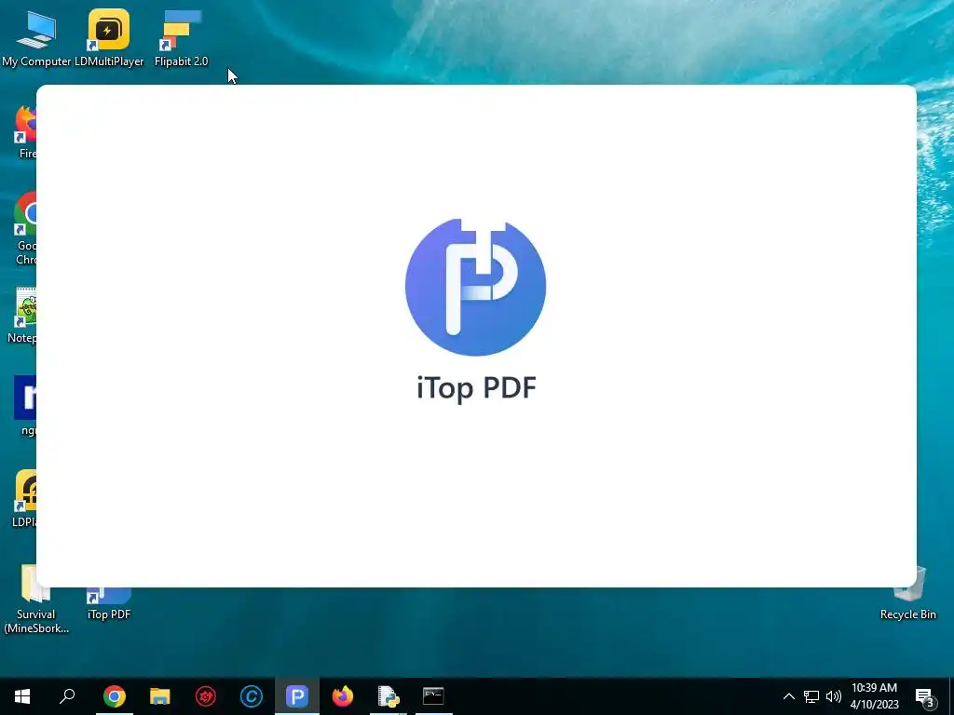This screenshot has height=715, width=954.
Task: Open the Windows Start menu
Action: coord(22,696)
